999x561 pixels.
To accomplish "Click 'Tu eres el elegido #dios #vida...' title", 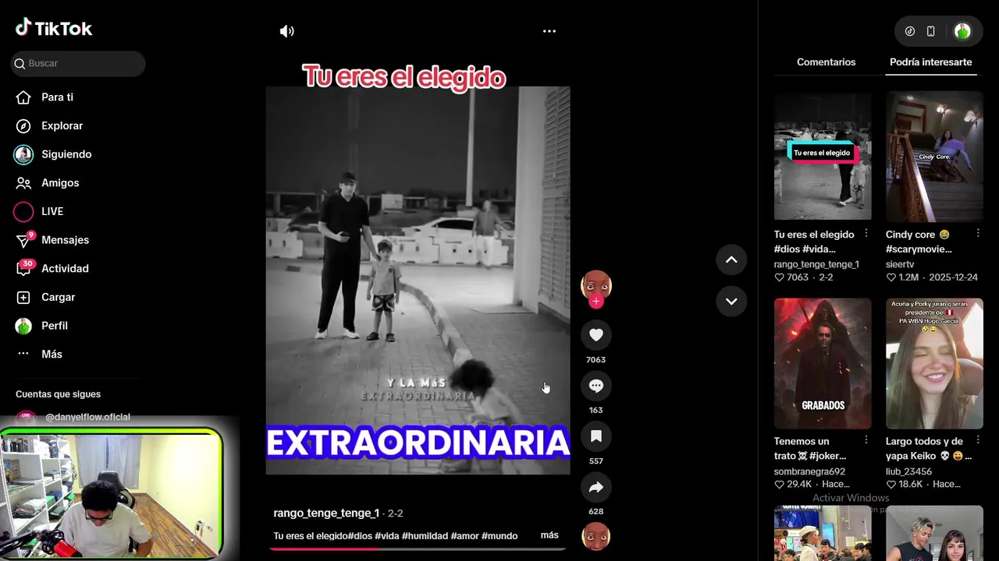I will 814,242.
